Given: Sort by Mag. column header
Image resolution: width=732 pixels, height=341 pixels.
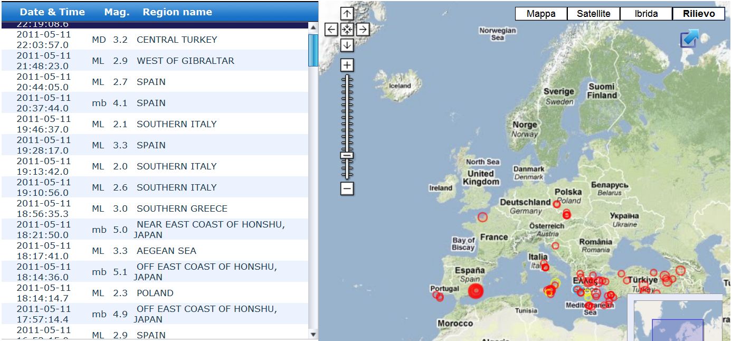Looking at the screenshot, I should pos(117,12).
